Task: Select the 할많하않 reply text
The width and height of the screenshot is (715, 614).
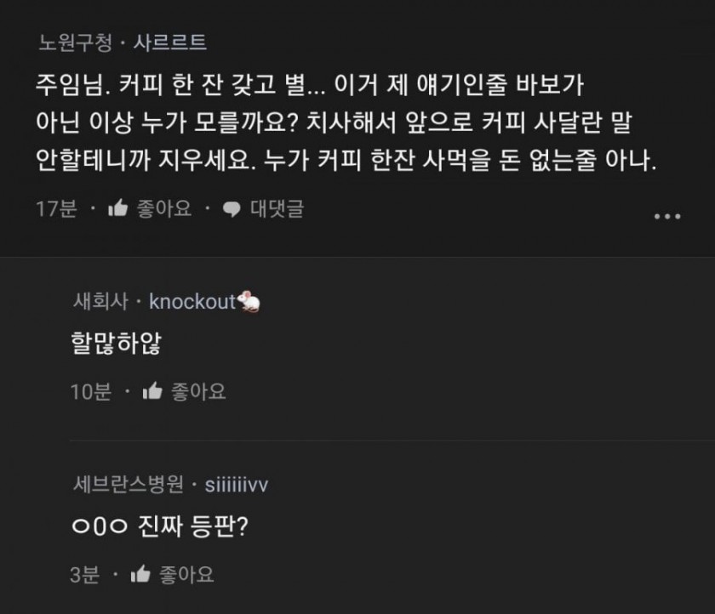Action: coord(116,343)
